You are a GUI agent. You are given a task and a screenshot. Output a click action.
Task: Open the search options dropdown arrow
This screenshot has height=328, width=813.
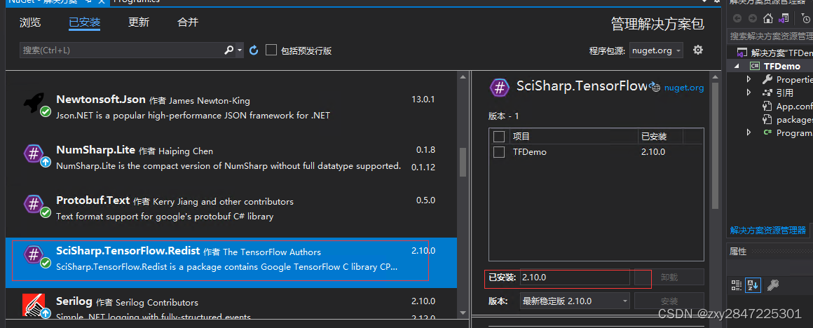pyautogui.click(x=240, y=50)
